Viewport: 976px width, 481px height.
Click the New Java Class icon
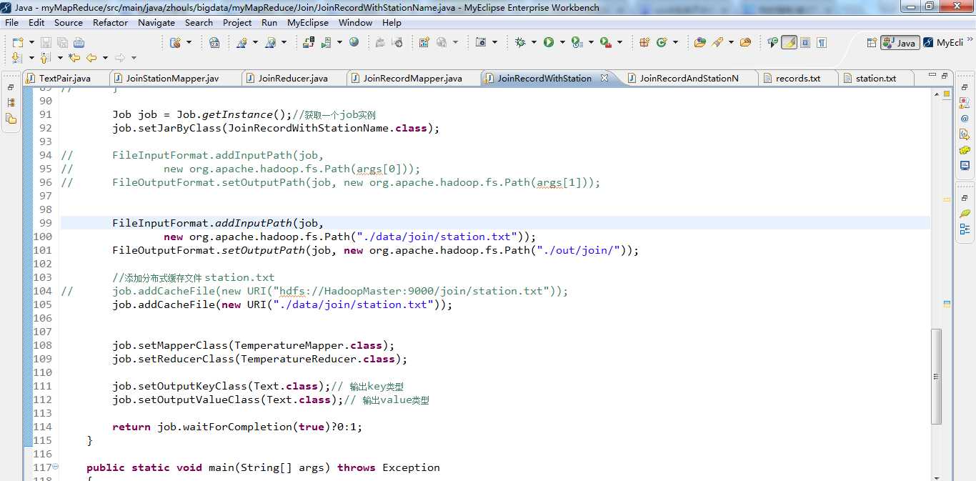click(x=662, y=42)
